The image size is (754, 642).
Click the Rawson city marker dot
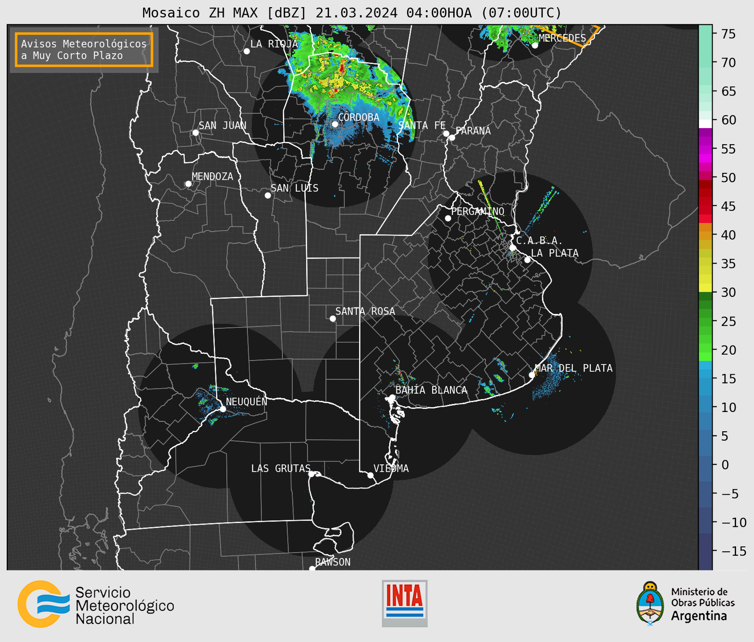(x=312, y=569)
